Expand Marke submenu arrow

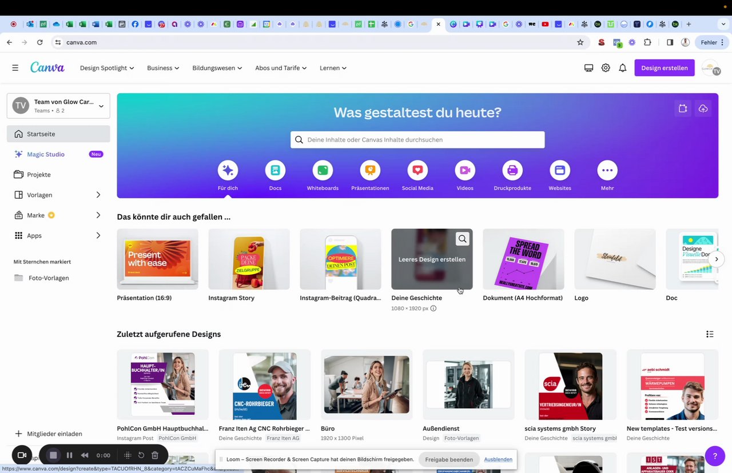click(98, 215)
